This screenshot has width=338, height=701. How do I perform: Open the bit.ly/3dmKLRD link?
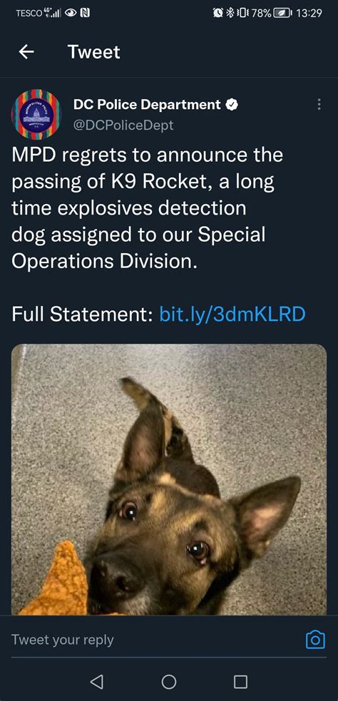(x=232, y=314)
